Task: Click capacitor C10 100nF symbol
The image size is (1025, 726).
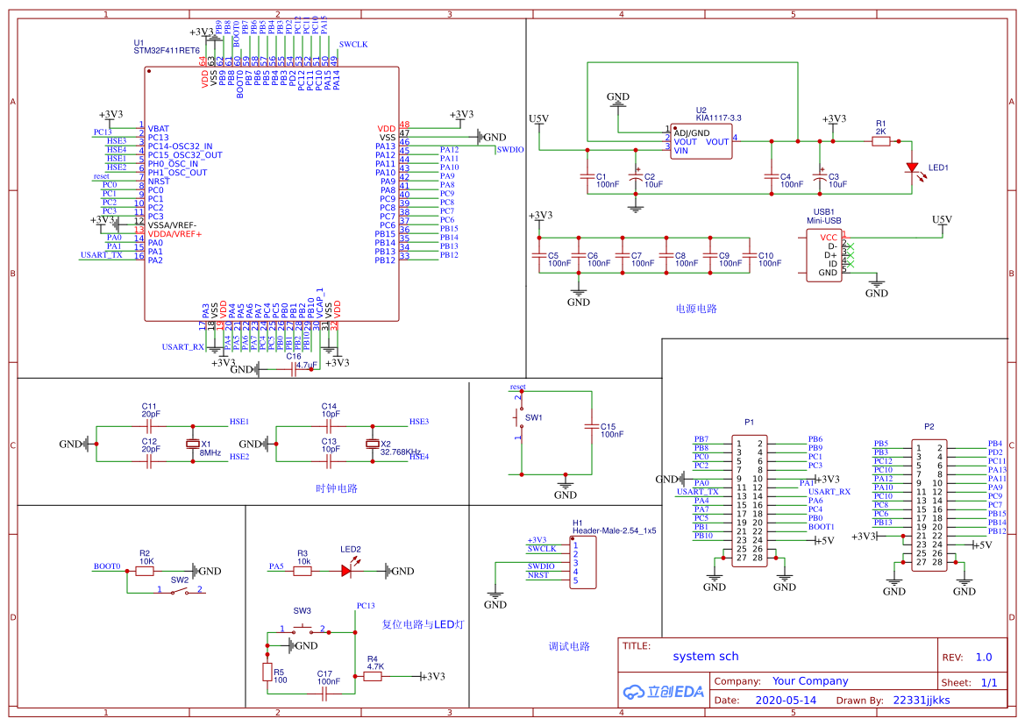Action: [749, 255]
